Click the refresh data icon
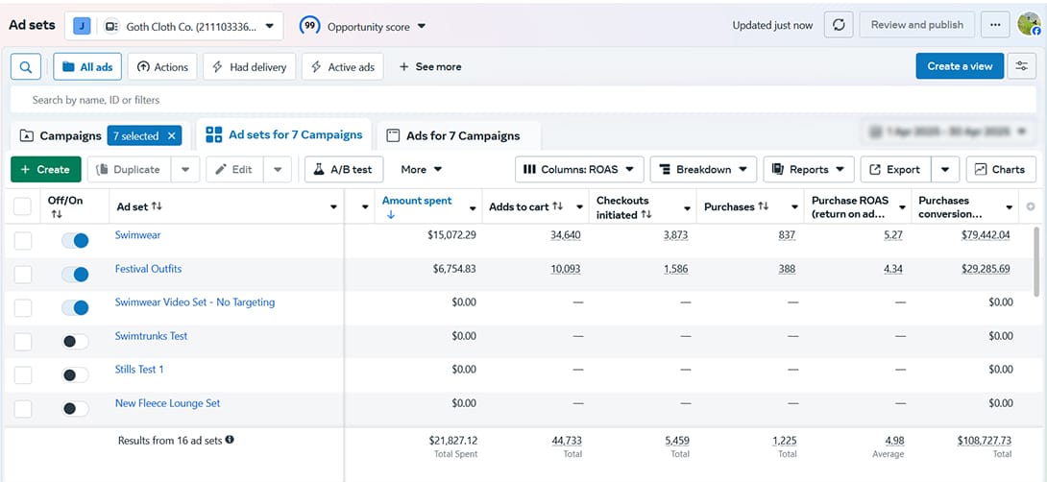Viewport: 1047px width, 482px height. [x=838, y=25]
